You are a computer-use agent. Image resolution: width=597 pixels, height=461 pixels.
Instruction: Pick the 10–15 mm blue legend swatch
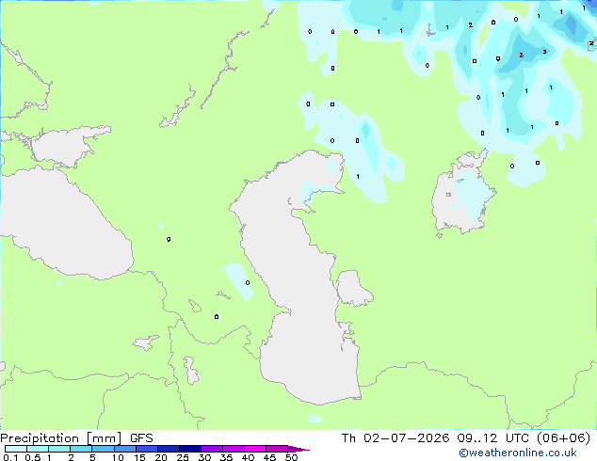coord(124,449)
